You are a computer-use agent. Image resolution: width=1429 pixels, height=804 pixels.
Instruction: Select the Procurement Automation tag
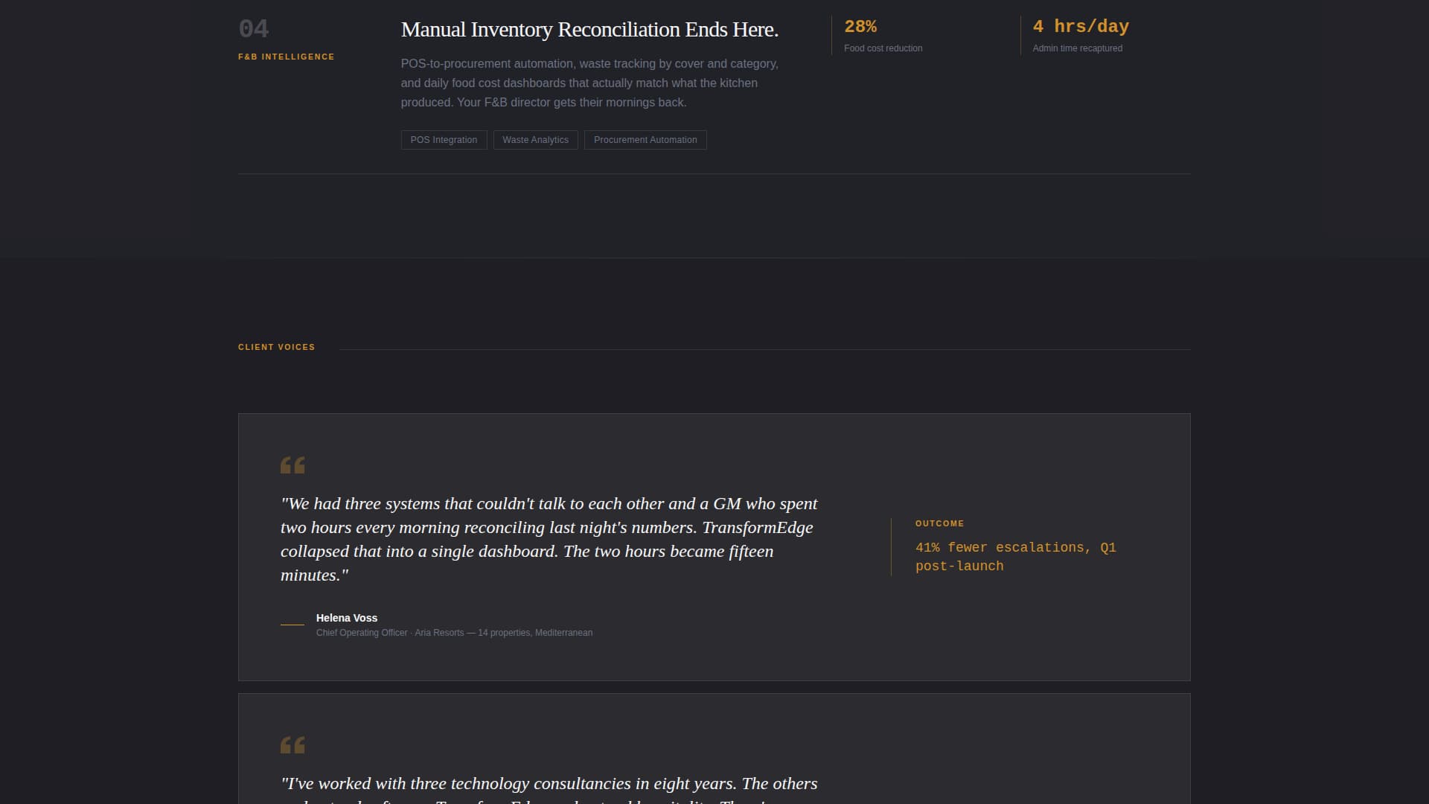[x=645, y=140]
